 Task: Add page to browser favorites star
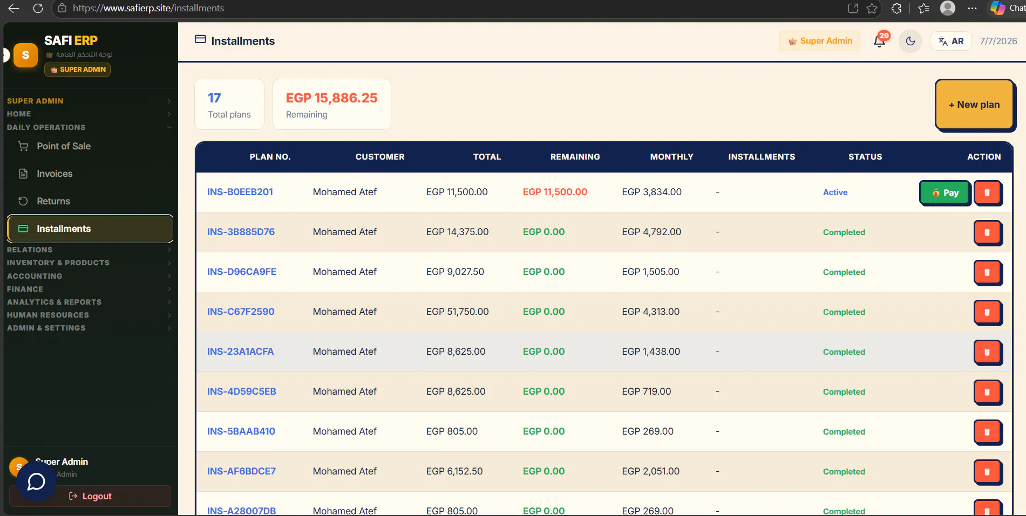pyautogui.click(x=872, y=8)
